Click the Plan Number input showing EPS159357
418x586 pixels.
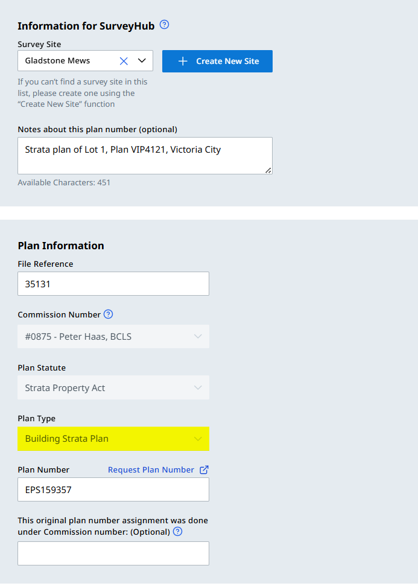pyautogui.click(x=113, y=490)
